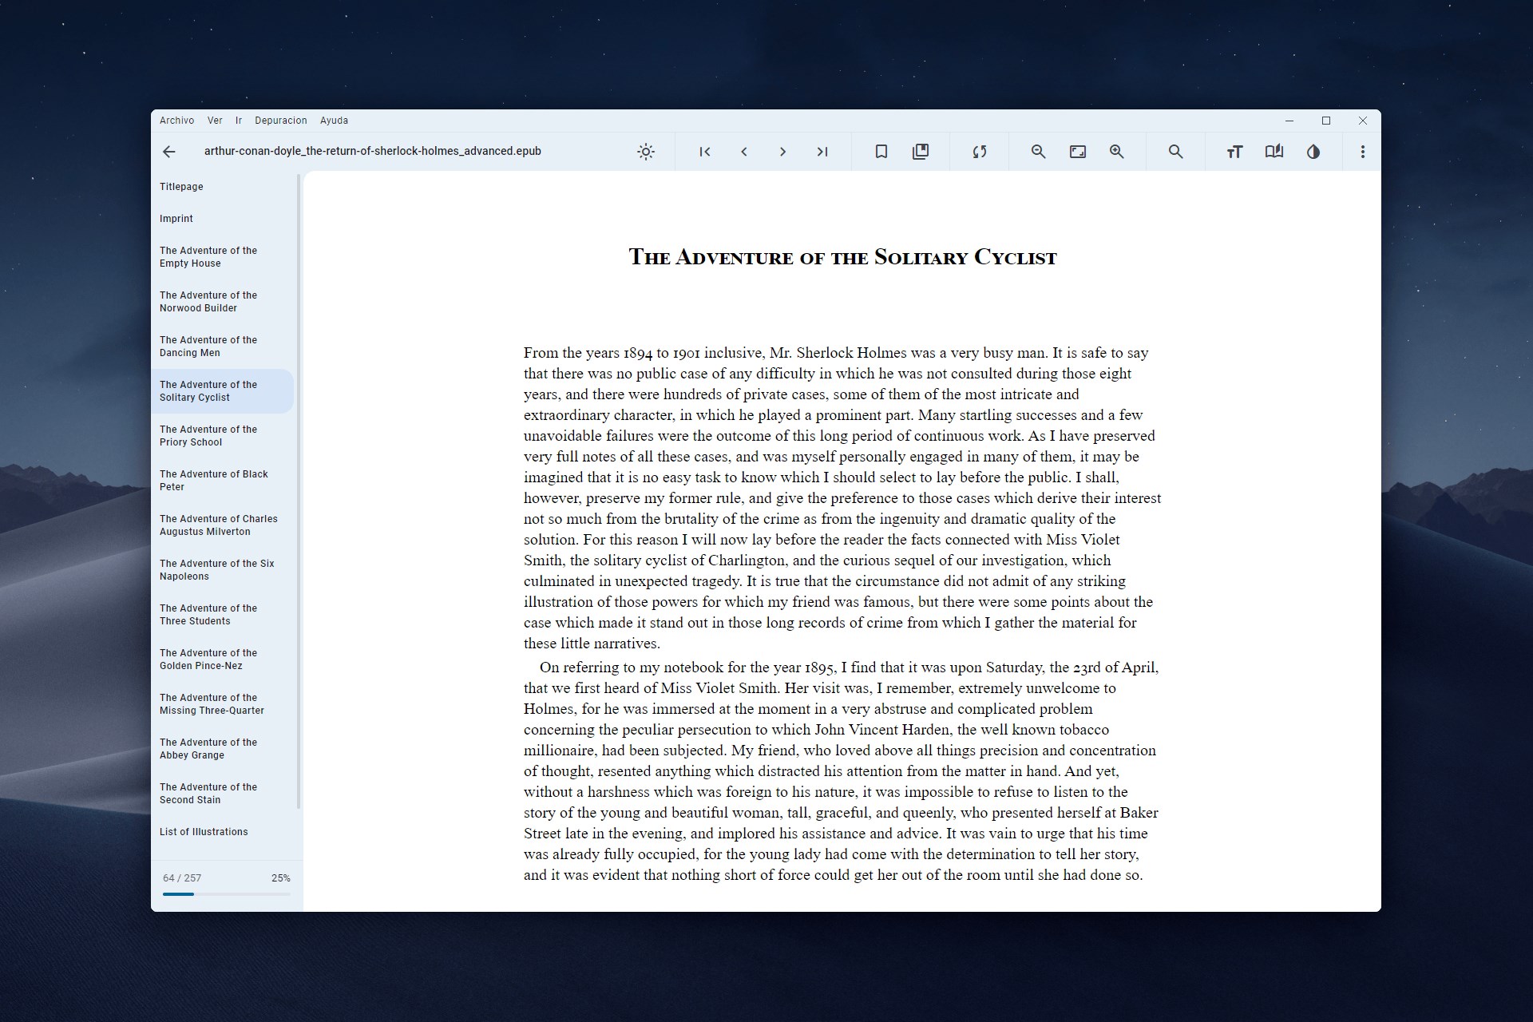Viewport: 1533px width, 1022px height.
Task: Select the brightness adjustment icon
Action: coord(645,152)
